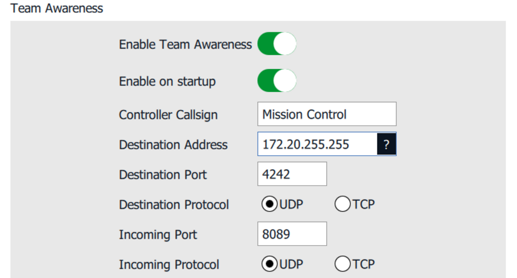Click the "Incoming Port" label text
The width and height of the screenshot is (517, 278).
(158, 235)
